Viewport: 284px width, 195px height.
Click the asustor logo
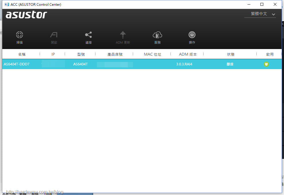(x=26, y=15)
